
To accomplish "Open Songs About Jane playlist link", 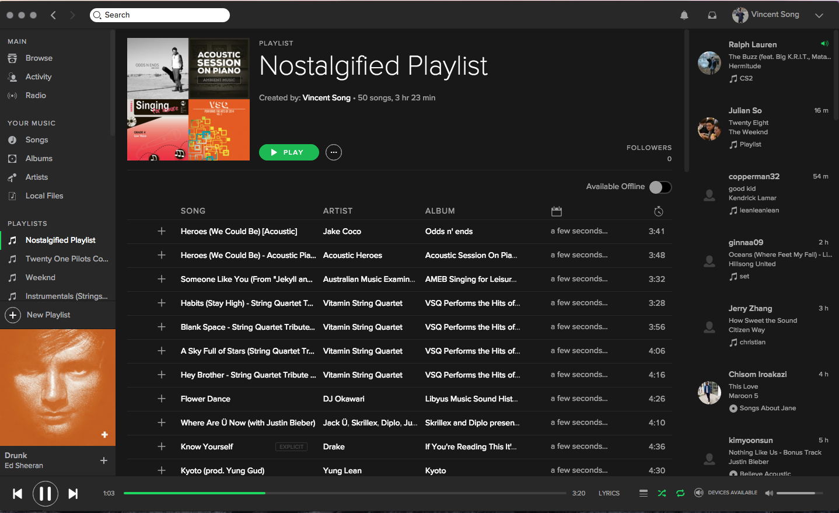I will [768, 409].
